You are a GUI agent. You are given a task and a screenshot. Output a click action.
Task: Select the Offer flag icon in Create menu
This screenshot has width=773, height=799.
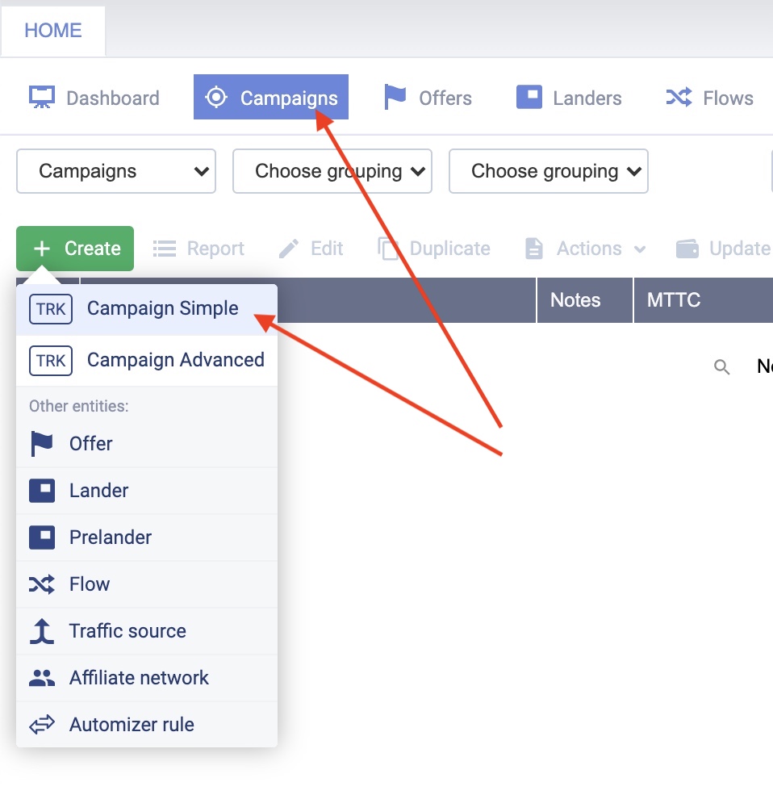pyautogui.click(x=42, y=444)
